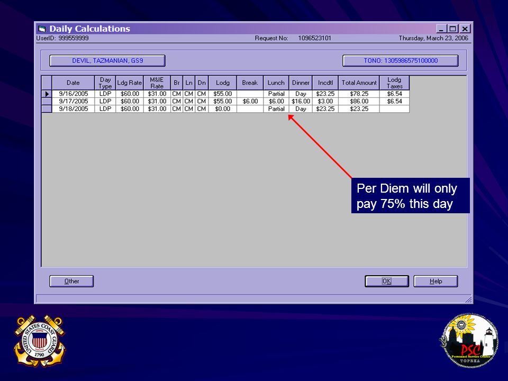The width and height of the screenshot is (508, 381).
Task: Click the Day Dinner cell for 9/16/2005
Action: [301, 94]
